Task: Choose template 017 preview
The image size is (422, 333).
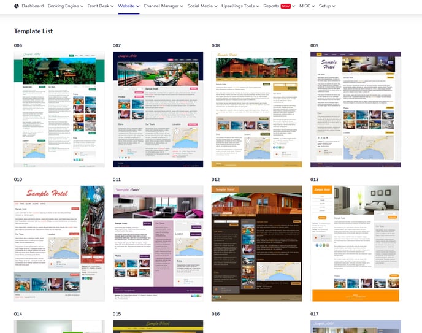Action: 356,326
